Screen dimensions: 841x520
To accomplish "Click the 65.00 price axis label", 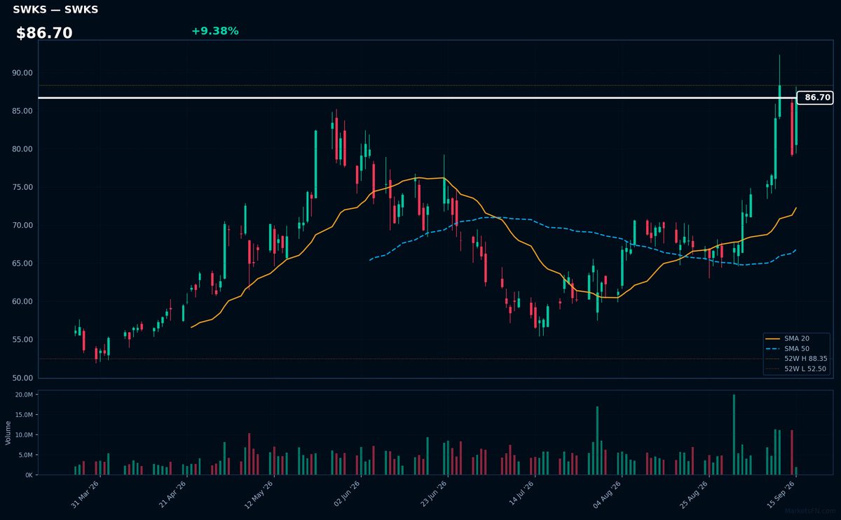I will click(22, 264).
